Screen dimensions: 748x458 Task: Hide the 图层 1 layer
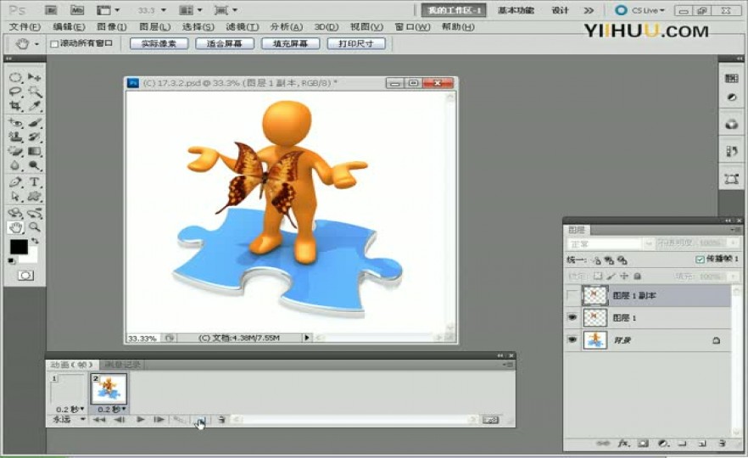point(572,318)
